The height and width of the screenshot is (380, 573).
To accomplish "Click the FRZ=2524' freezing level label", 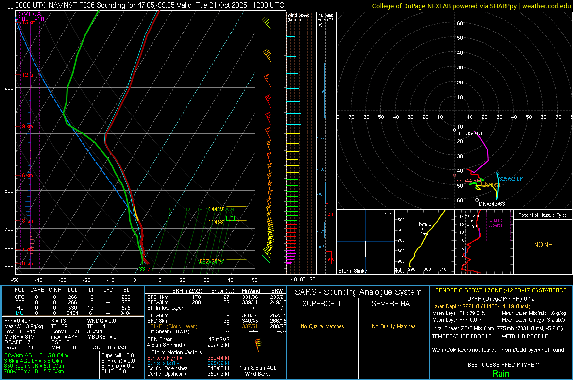I will point(211,261).
